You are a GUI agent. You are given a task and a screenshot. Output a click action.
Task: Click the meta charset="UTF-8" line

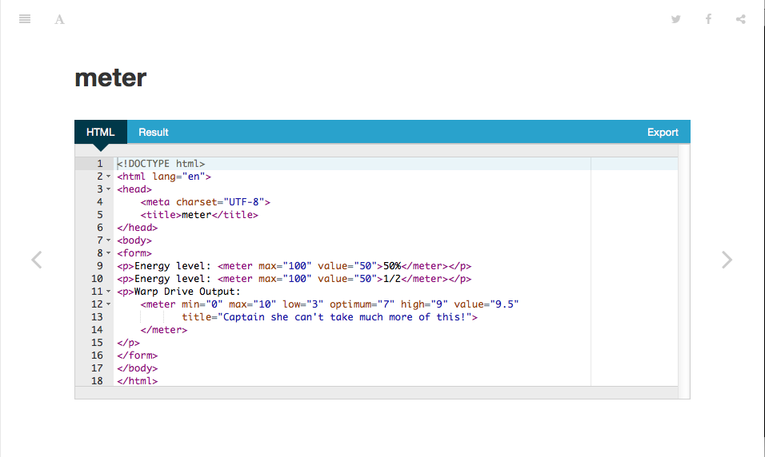206,202
